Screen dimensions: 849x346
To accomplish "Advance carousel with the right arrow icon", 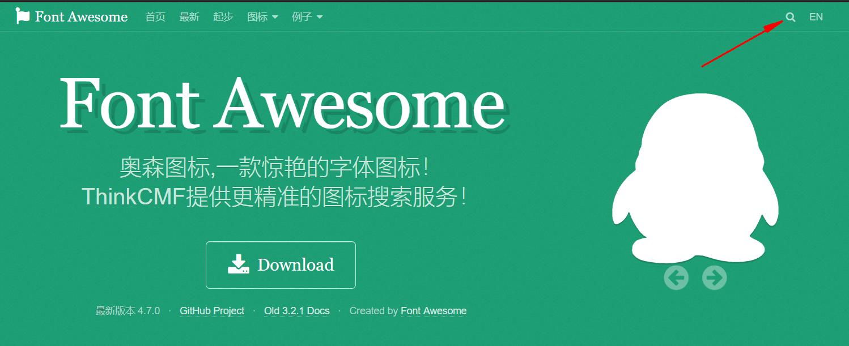I will click(x=714, y=277).
